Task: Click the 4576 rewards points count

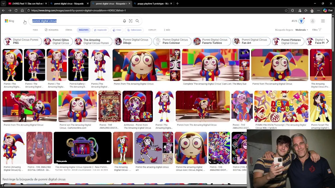Action: pyautogui.click(x=294, y=21)
